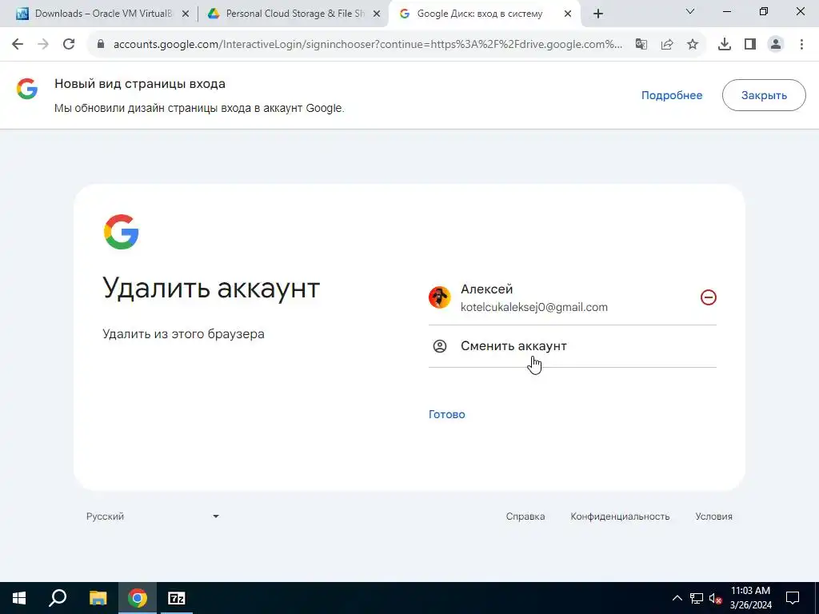The width and height of the screenshot is (819, 614).
Task: Open Chrome three-dot menu
Action: tap(801, 45)
